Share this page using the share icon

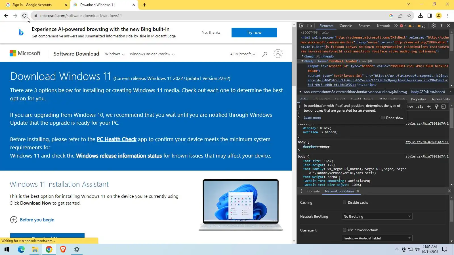400,16
